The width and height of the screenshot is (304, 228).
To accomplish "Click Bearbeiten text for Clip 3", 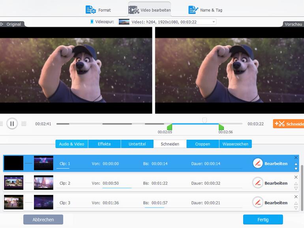I will click(x=276, y=203).
